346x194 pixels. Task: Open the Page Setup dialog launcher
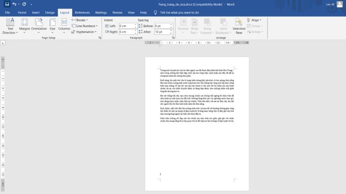point(100,38)
